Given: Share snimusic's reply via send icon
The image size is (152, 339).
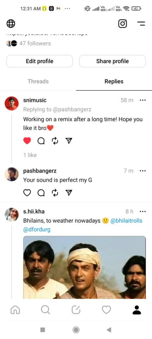Looking at the screenshot, I should coord(69,141).
